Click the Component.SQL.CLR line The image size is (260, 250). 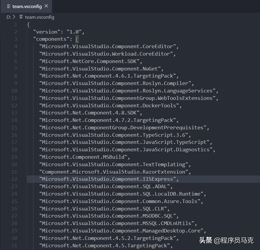click(104, 209)
